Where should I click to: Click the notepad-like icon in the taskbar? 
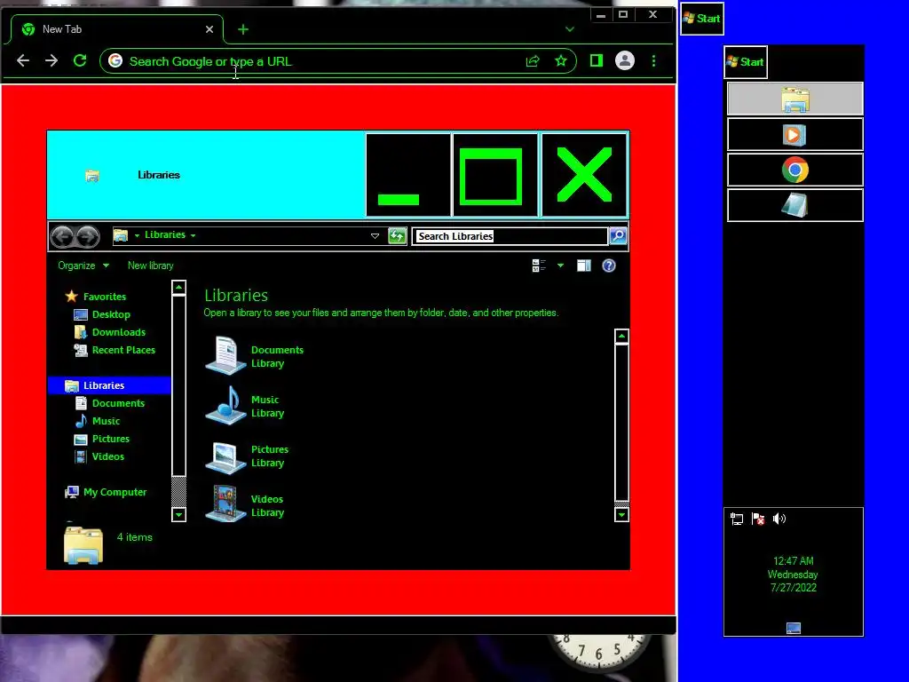click(x=794, y=205)
